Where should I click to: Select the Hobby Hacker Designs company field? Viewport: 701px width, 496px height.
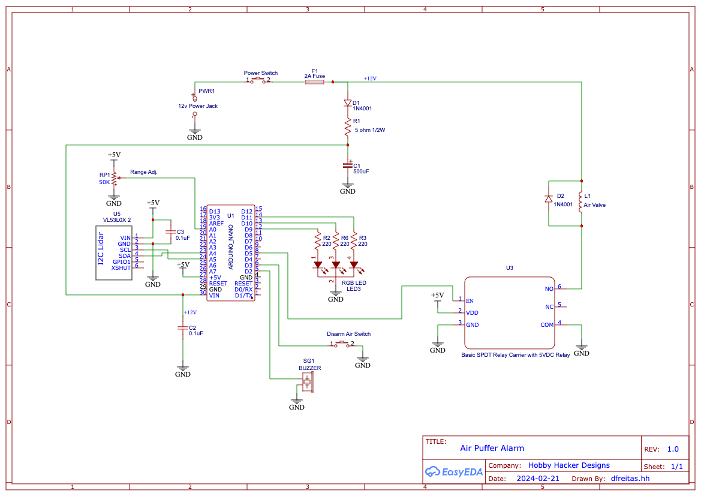[x=568, y=465]
